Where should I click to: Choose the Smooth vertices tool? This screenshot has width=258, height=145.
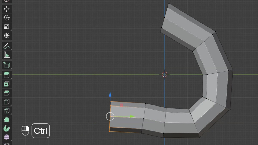[x=7, y=137]
